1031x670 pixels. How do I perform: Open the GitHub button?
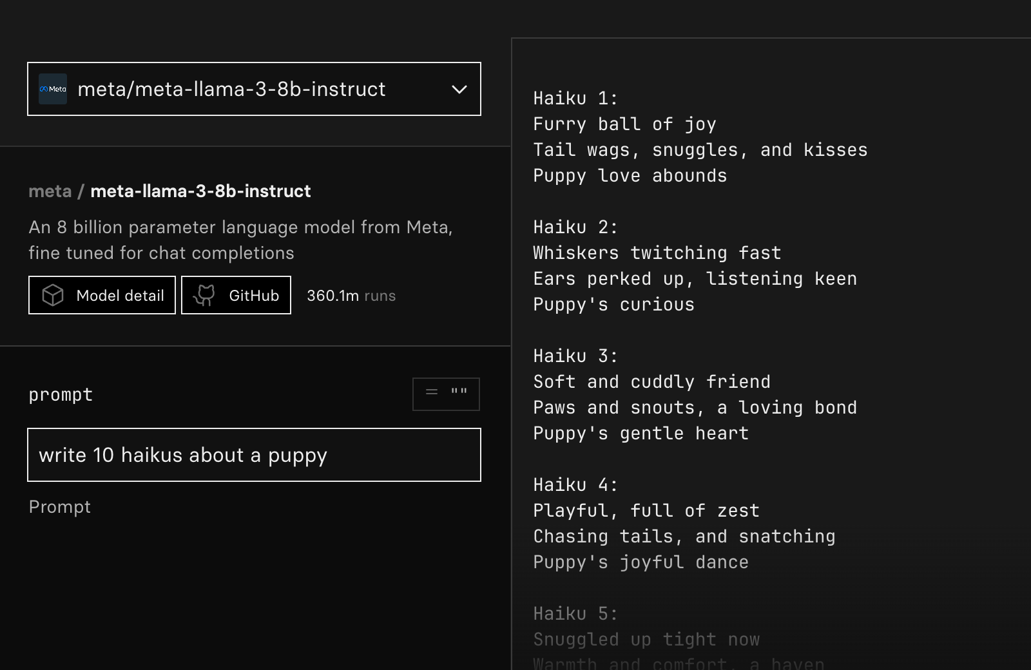[236, 295]
